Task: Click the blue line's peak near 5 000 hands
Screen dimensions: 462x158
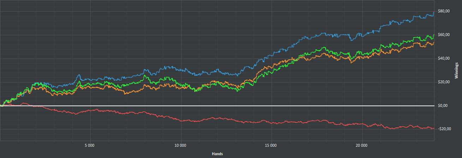Action: (x=79, y=75)
